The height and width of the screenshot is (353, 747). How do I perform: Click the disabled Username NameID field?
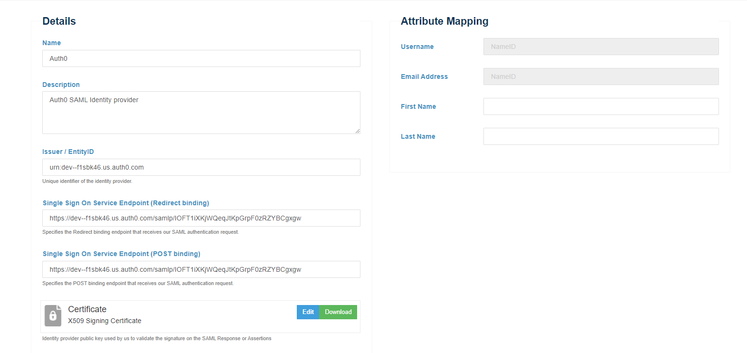coord(601,47)
